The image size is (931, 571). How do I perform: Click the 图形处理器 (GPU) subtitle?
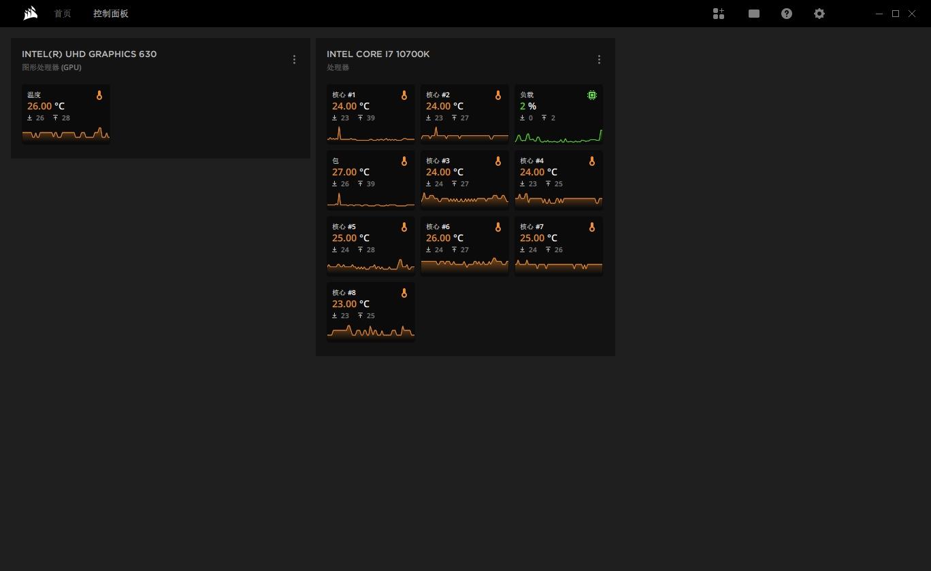click(x=52, y=67)
